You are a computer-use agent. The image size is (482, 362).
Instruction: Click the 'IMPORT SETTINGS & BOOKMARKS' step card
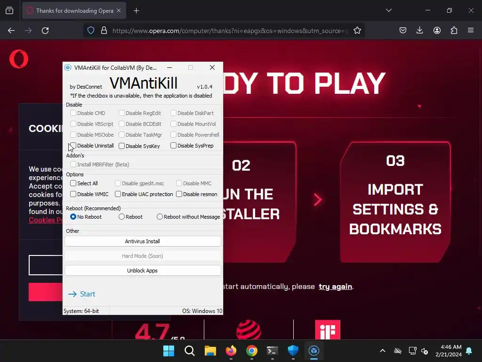pyautogui.click(x=395, y=202)
